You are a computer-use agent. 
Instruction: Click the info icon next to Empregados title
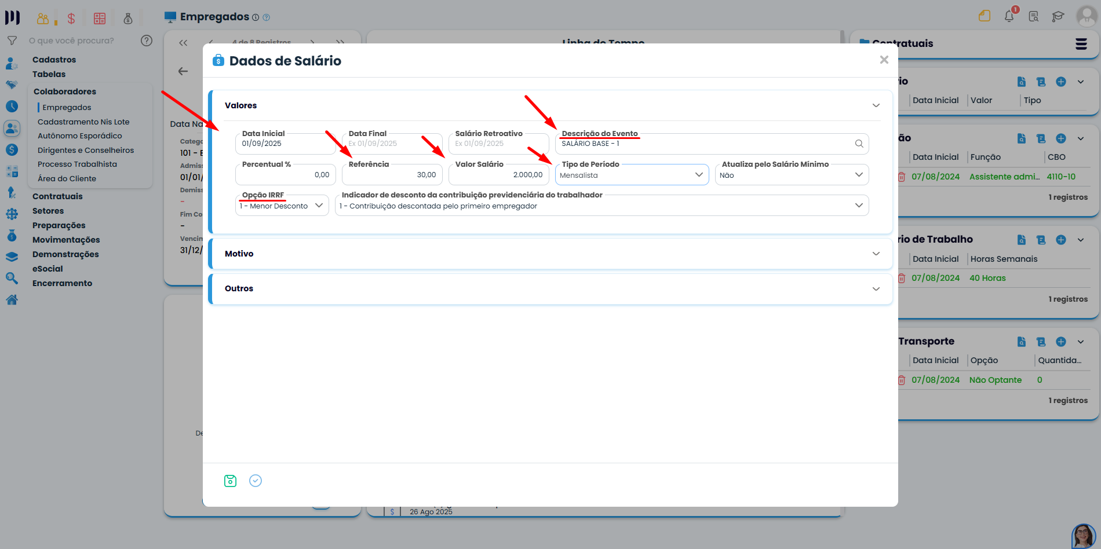[256, 17]
